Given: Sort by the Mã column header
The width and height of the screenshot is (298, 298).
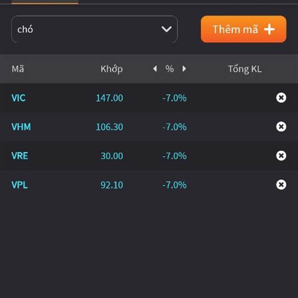Looking at the screenshot, I should pos(17,69).
